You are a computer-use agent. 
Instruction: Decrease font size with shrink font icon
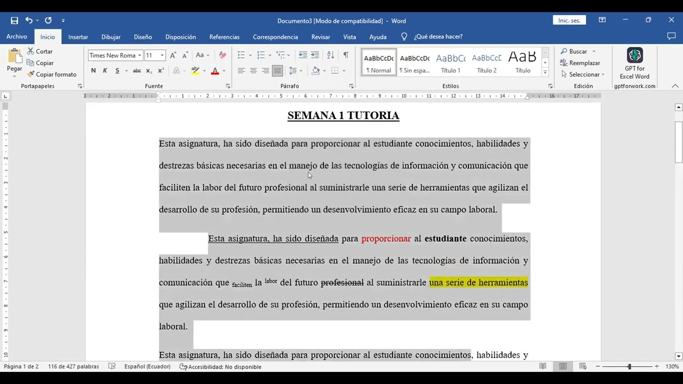(x=185, y=55)
